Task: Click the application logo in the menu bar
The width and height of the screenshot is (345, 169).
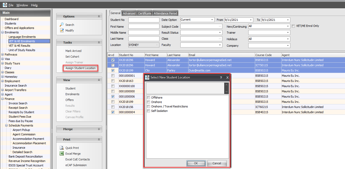Action: [5, 5]
